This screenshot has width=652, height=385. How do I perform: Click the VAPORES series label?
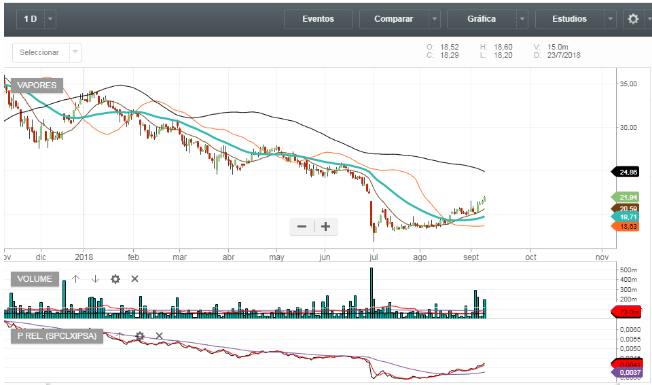[37, 86]
